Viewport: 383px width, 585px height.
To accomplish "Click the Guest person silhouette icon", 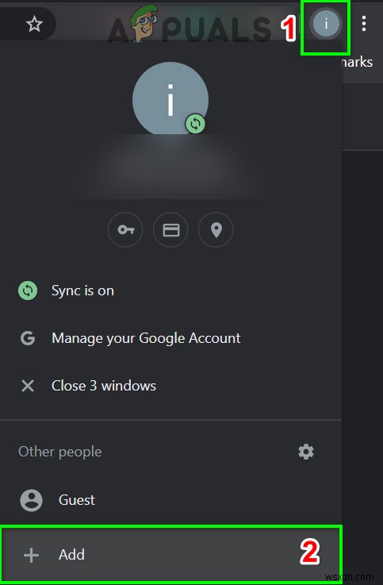I will 31,500.
